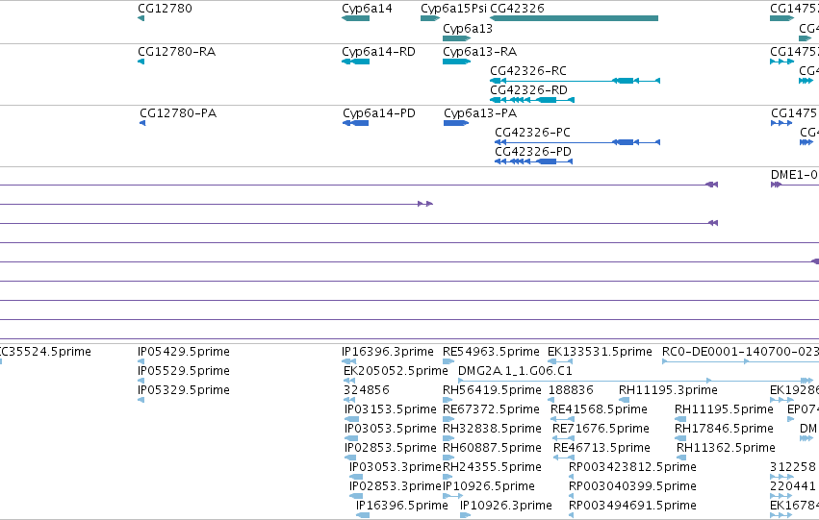Screen dimensions: 819x520
Task: Open the CG12780-RA transcript label
Action: (x=176, y=52)
